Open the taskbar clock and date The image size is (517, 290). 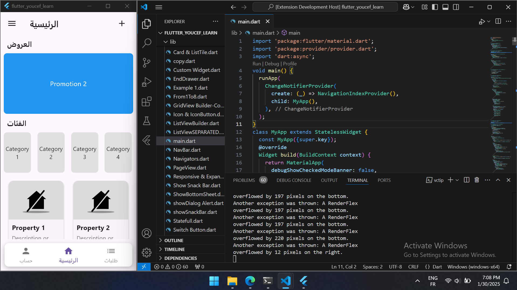489,281
